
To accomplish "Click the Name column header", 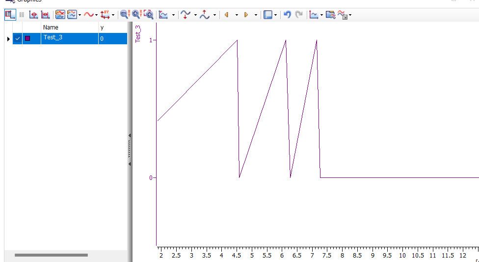I will pyautogui.click(x=69, y=28).
